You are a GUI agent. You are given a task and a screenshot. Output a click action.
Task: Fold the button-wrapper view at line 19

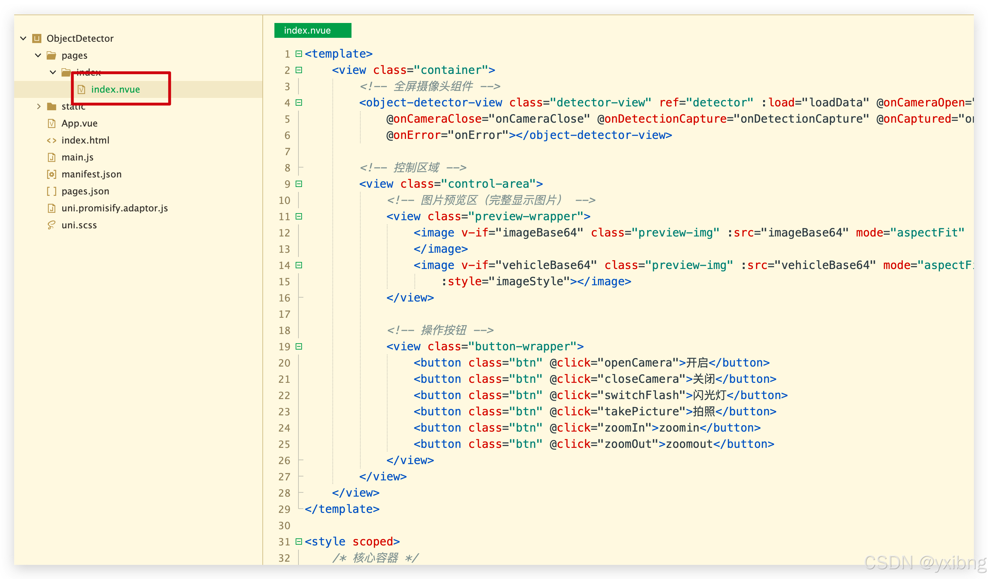coord(299,346)
